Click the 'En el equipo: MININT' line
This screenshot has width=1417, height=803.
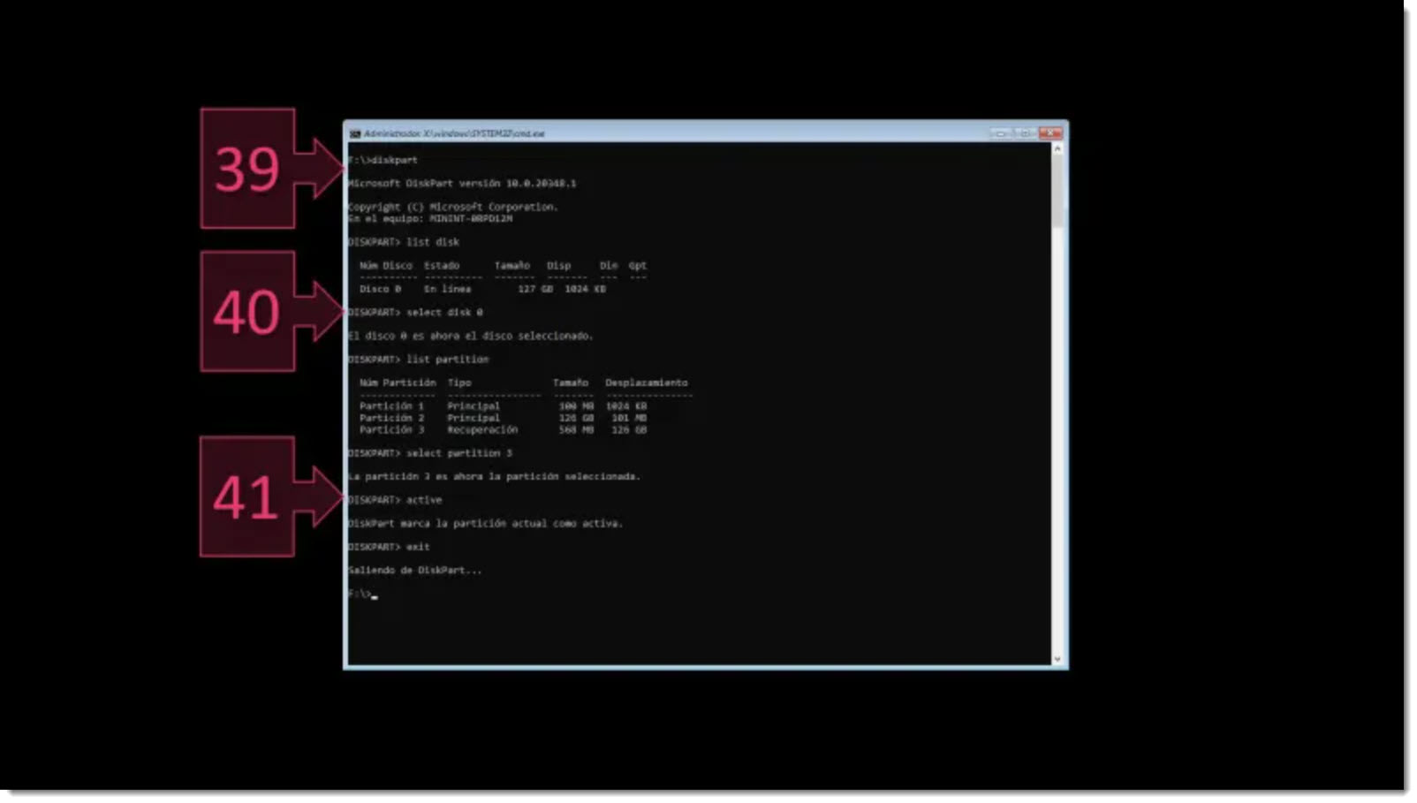pyautogui.click(x=430, y=218)
